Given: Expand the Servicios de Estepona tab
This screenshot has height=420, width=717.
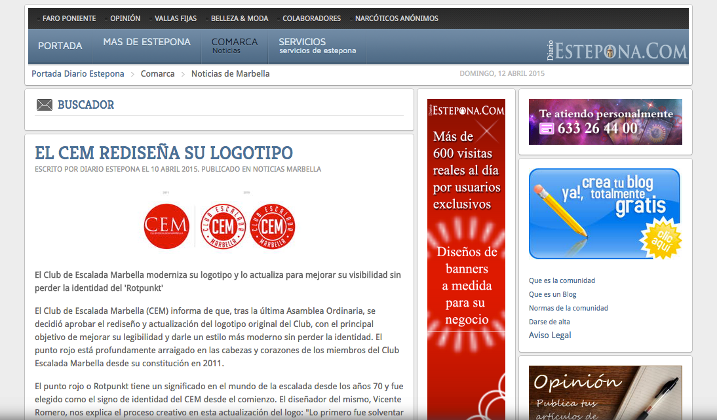Looking at the screenshot, I should 317,46.
